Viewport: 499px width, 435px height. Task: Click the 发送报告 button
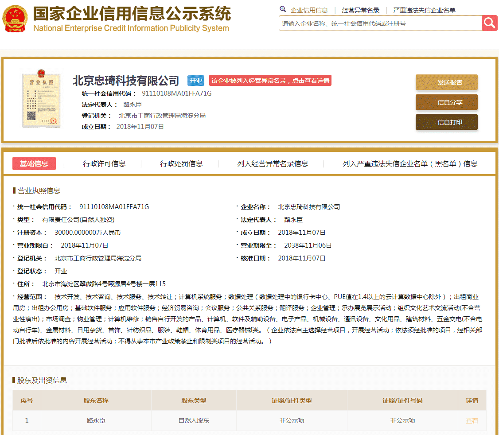tap(447, 82)
